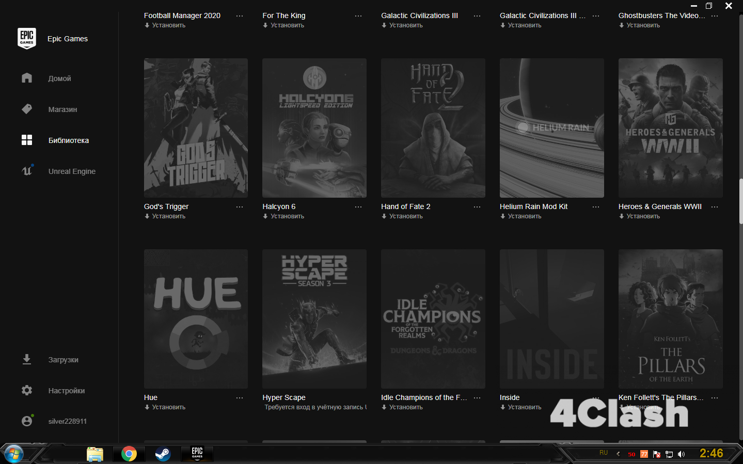Image resolution: width=743 pixels, height=464 pixels.
Task: Click Установить under For The King
Action: (x=283, y=25)
